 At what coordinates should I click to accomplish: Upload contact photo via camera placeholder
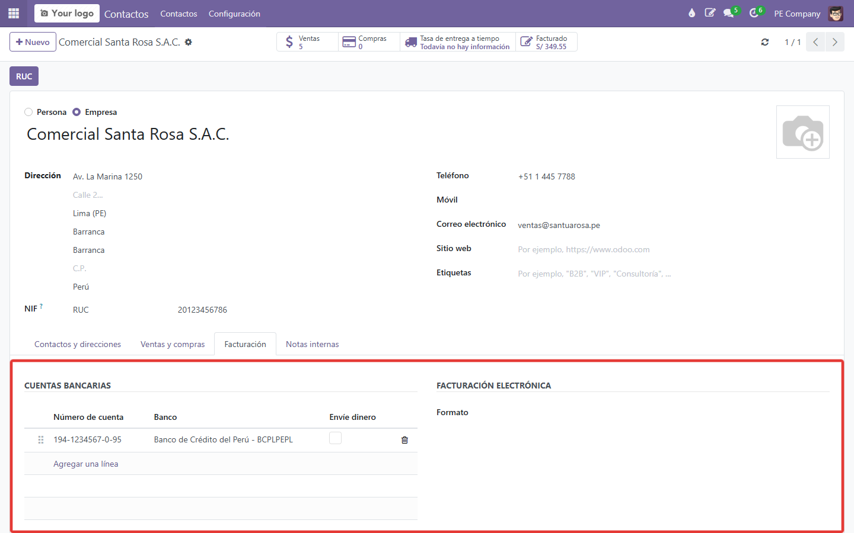[x=803, y=132]
